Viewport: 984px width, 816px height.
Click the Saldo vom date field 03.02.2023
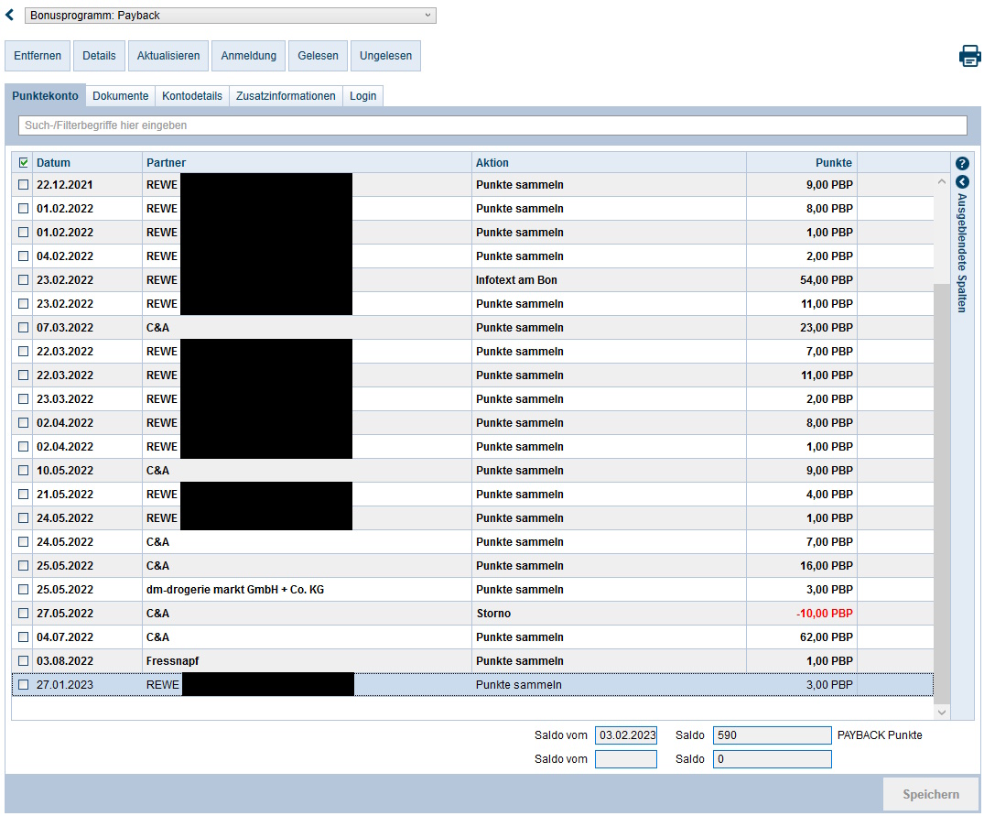[626, 735]
